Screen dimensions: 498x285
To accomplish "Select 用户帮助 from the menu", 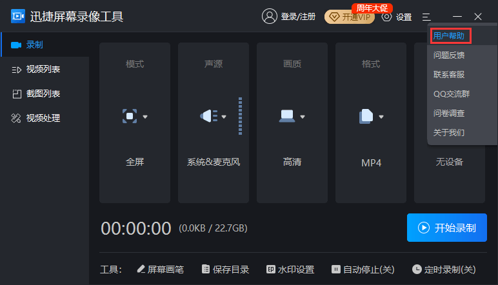I will pyautogui.click(x=449, y=35).
